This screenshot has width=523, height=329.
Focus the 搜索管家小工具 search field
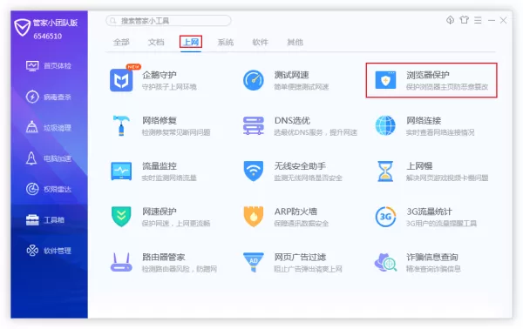click(168, 21)
